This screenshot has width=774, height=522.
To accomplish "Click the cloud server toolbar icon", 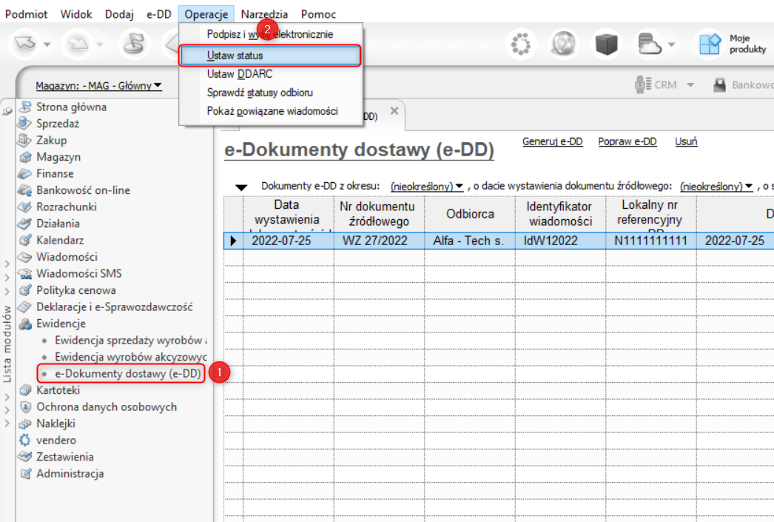I will tap(649, 44).
